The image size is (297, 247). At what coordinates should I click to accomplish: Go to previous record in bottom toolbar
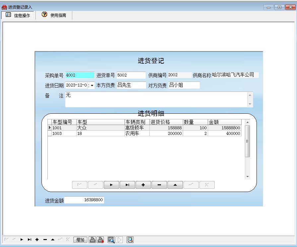[x=14, y=239]
